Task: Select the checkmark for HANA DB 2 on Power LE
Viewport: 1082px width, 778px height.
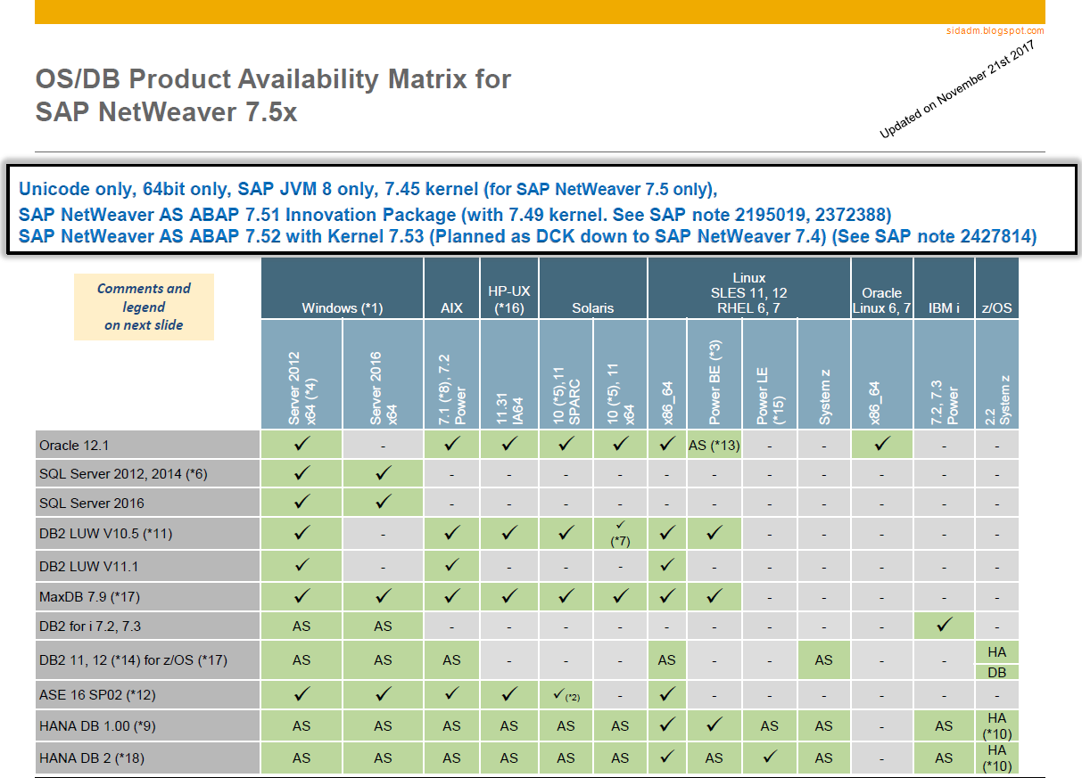Action: [769, 758]
